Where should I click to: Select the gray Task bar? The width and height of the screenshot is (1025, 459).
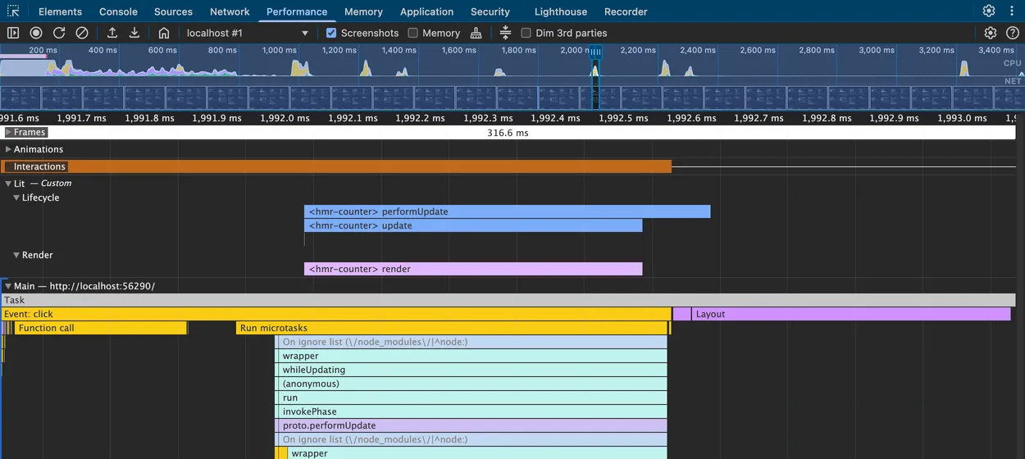pos(508,300)
